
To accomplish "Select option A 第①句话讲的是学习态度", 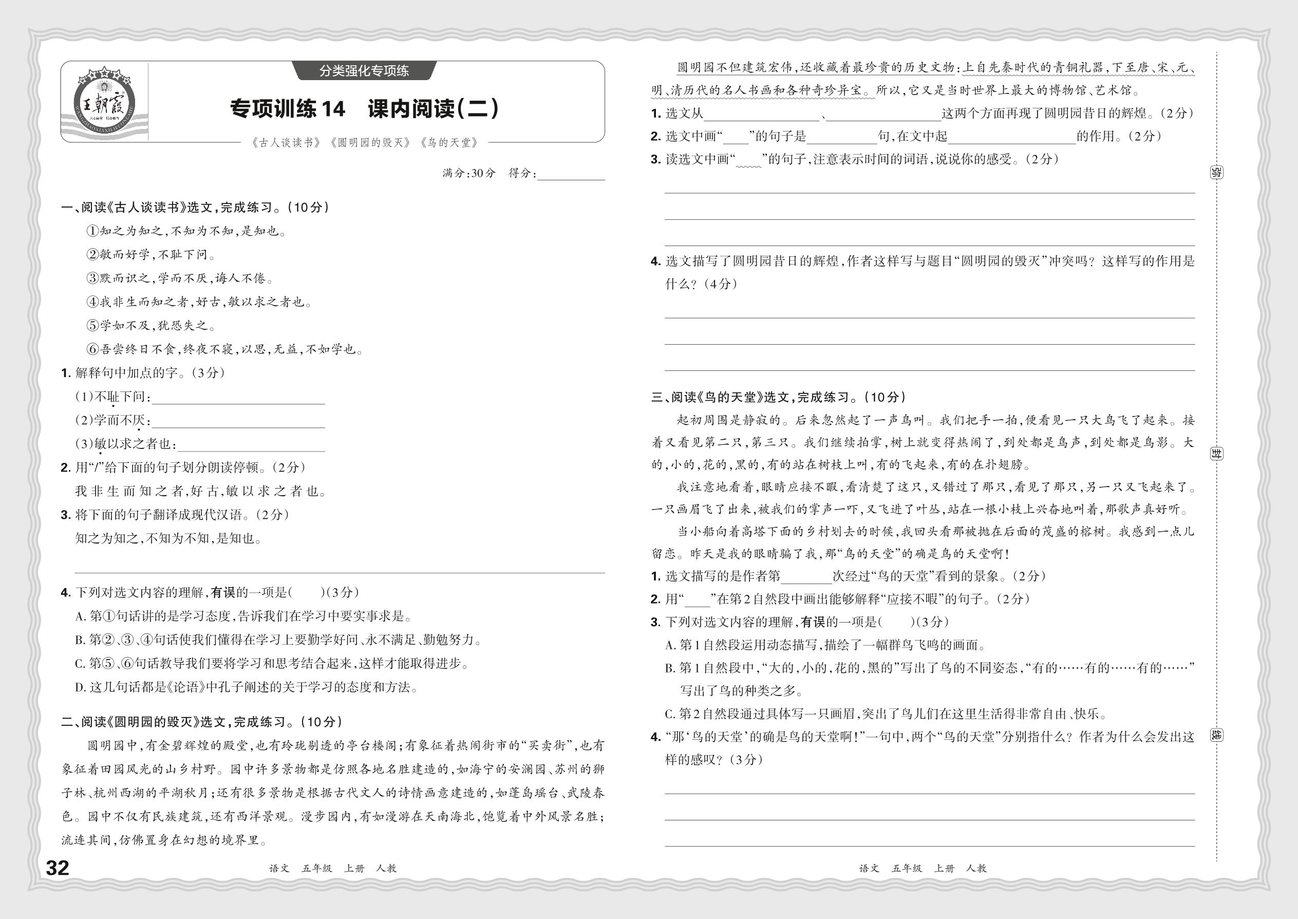I will tap(243, 616).
